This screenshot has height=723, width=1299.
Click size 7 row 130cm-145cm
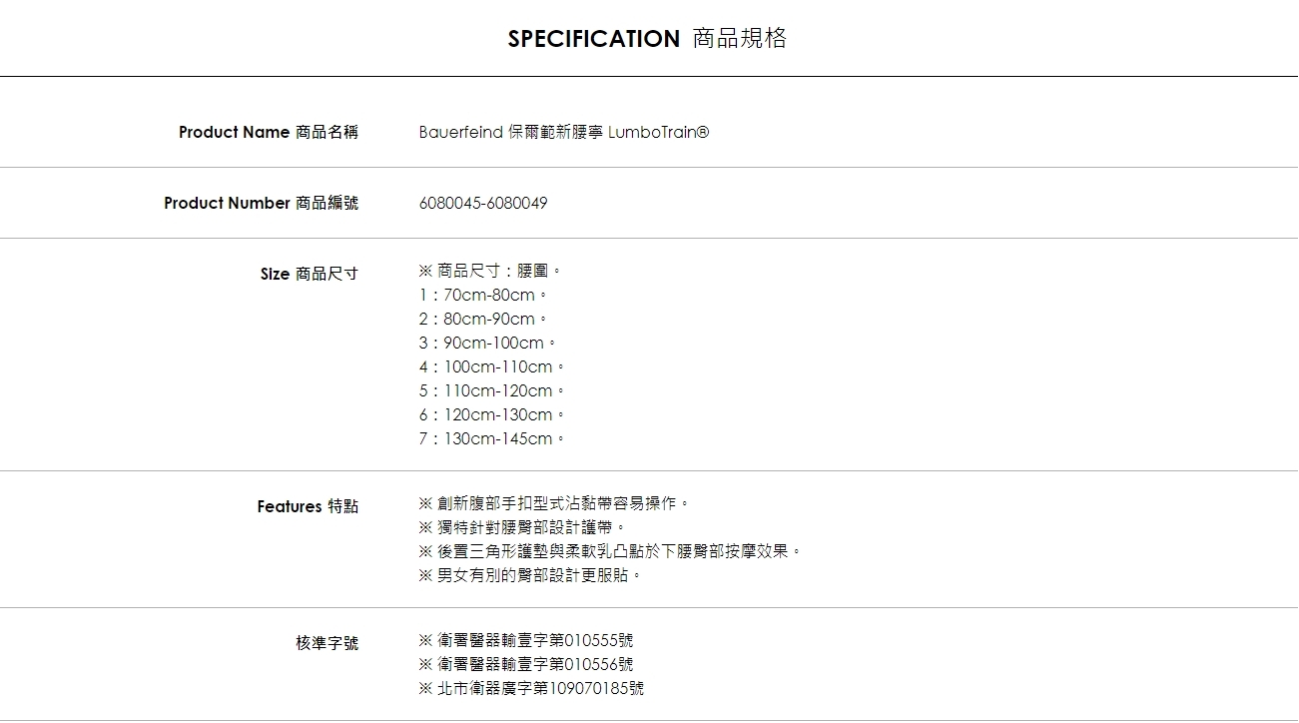point(491,438)
